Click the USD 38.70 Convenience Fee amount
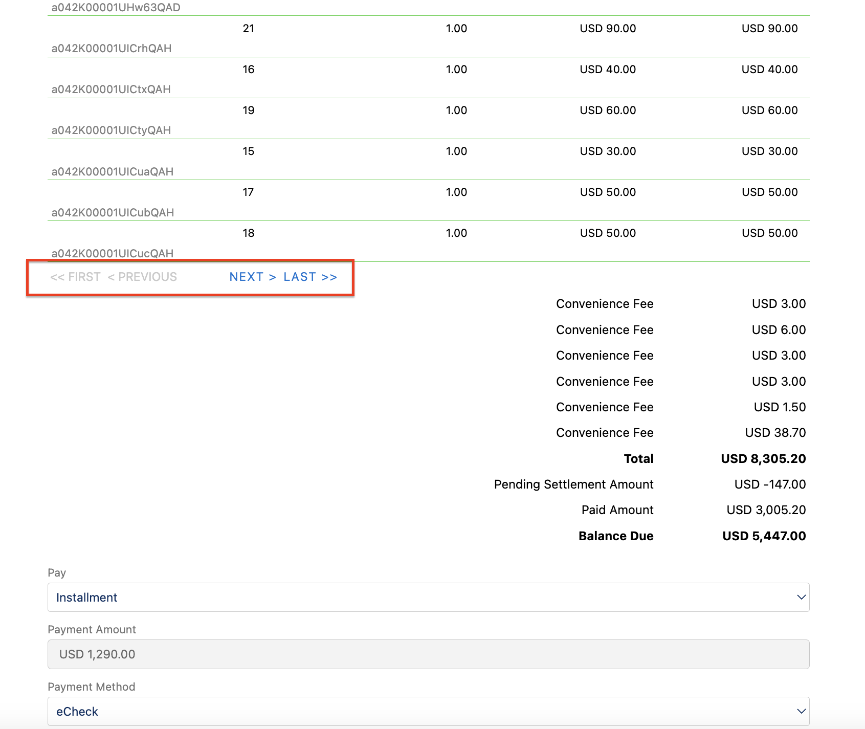The width and height of the screenshot is (865, 729). [775, 432]
